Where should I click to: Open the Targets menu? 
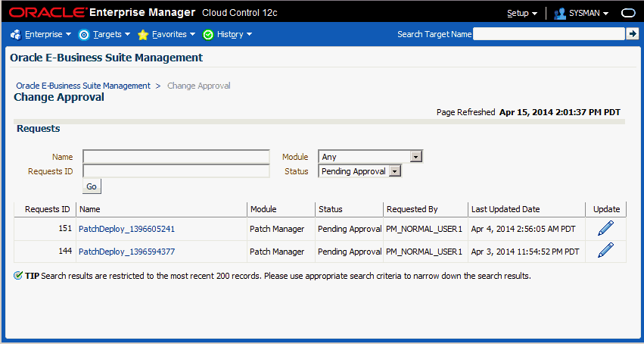111,35
